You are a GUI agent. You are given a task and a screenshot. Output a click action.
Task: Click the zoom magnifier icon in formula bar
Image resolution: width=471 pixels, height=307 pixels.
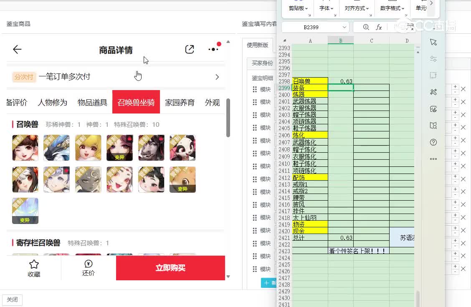pyautogui.click(x=366, y=27)
